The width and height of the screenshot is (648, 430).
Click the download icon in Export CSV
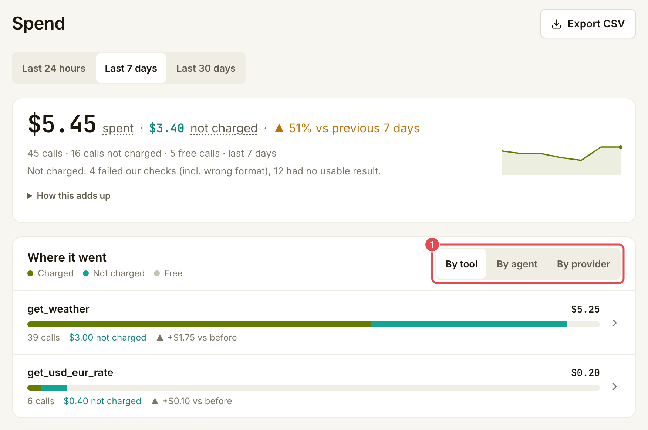pyautogui.click(x=556, y=24)
